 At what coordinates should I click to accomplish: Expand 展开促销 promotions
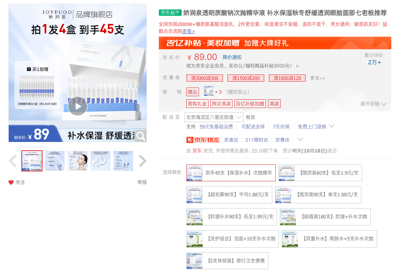pos(373,104)
